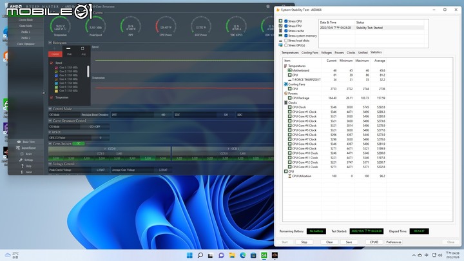Image resolution: width=464 pixels, height=261 pixels.
Task: Enable Stress GPU(s) option
Action: point(286,45)
